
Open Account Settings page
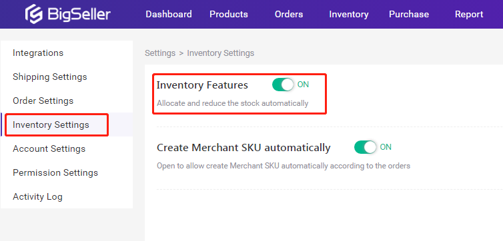point(49,149)
